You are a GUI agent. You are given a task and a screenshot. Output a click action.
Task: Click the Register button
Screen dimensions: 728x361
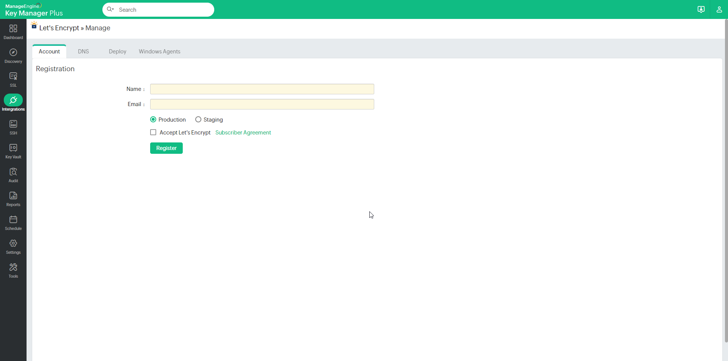[x=166, y=148]
